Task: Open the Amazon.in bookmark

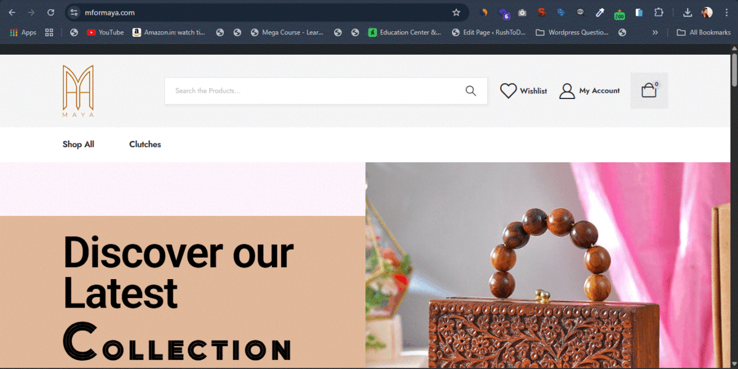Action: tap(169, 32)
